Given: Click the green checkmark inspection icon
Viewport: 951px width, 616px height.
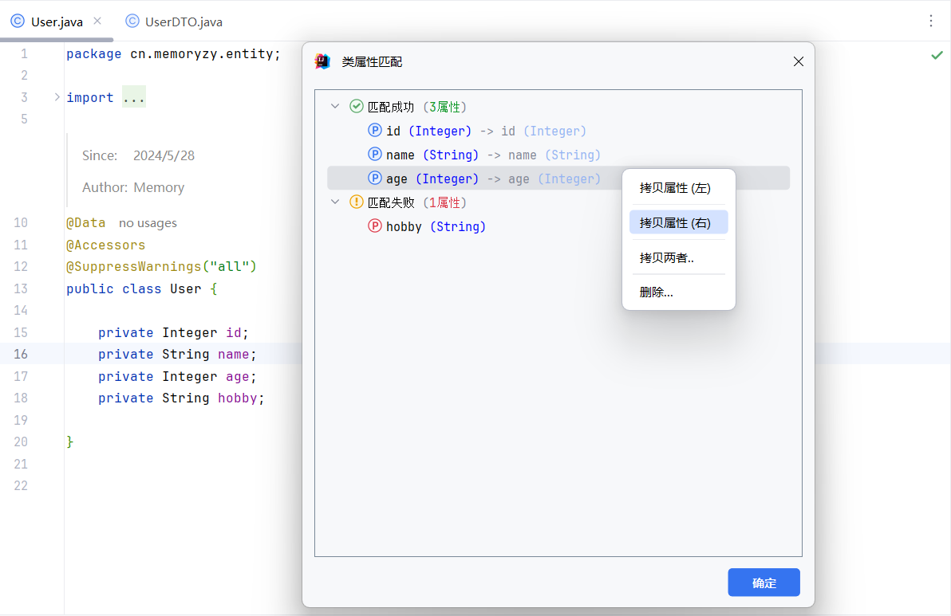Looking at the screenshot, I should click(937, 55).
